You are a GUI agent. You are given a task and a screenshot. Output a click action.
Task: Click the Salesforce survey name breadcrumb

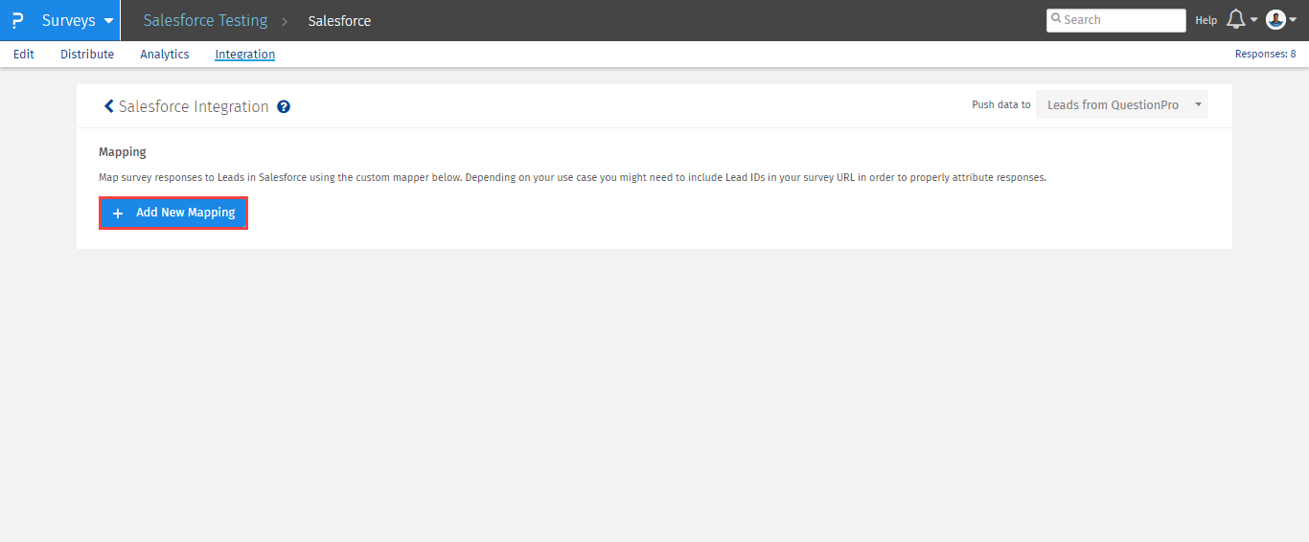point(339,21)
